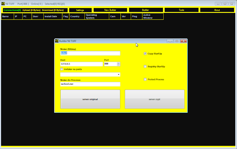This screenshot has width=237, height=149.
Task: Close the NJ TUFF main window
Action: click(x=232, y=4)
